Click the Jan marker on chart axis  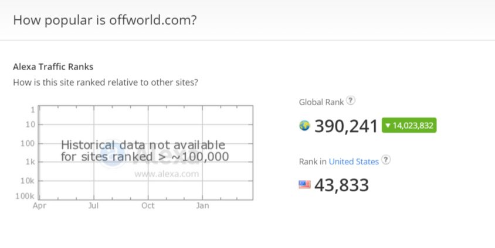click(x=202, y=205)
